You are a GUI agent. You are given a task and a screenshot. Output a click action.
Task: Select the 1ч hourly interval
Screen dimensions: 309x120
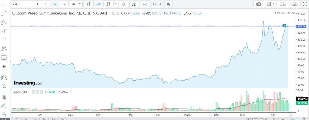click(x=46, y=4)
